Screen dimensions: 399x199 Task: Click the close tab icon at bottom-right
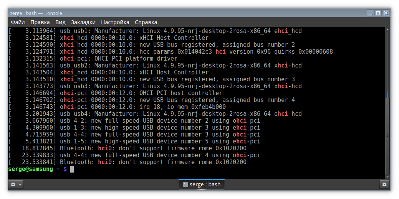(384, 184)
